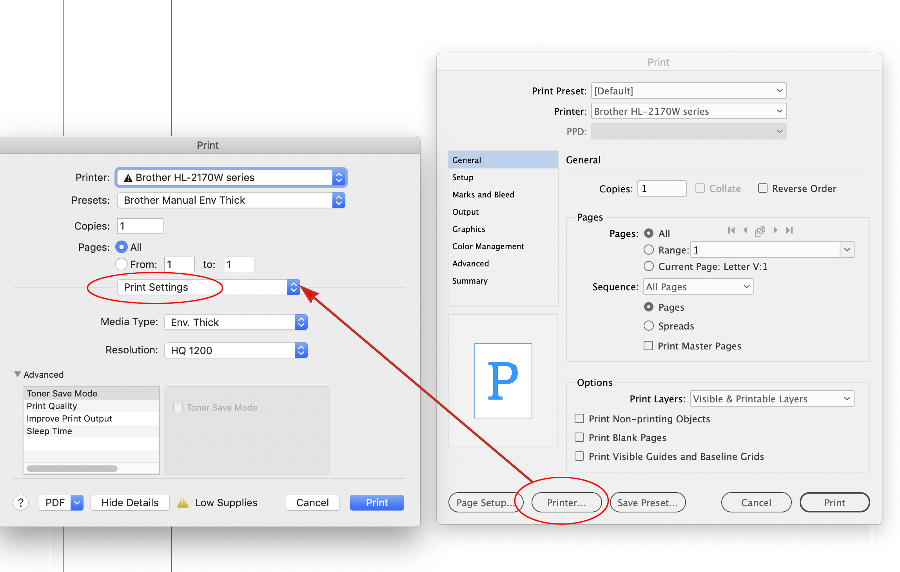This screenshot has height=572, width=900.
Task: Click the Save Preset button
Action: (x=648, y=502)
